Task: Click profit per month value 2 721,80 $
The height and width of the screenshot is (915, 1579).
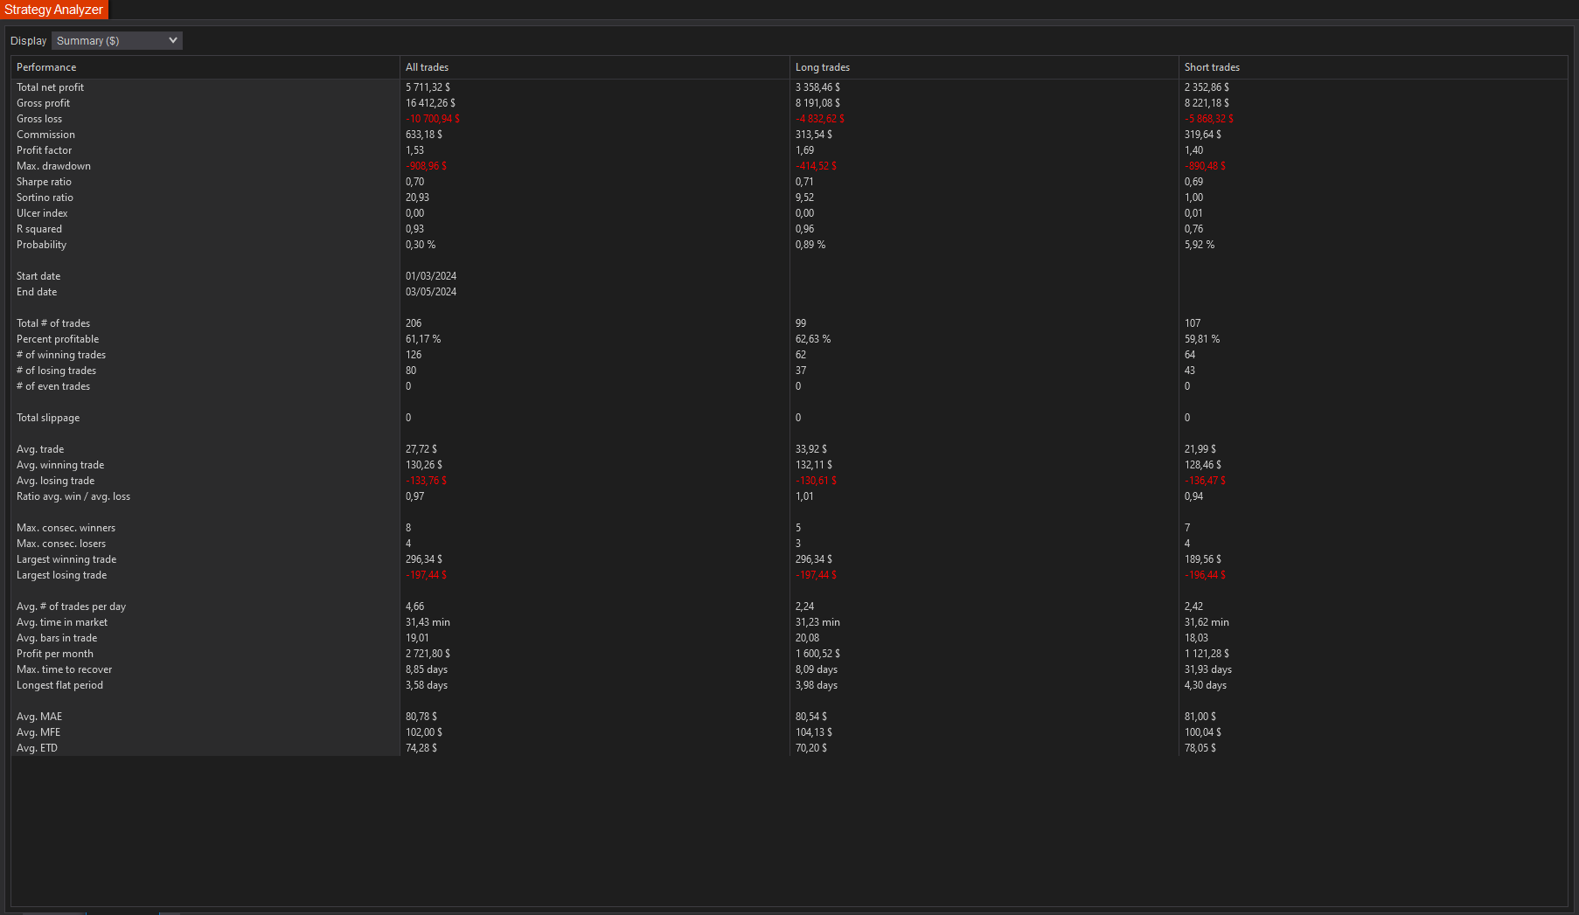Action: click(428, 654)
